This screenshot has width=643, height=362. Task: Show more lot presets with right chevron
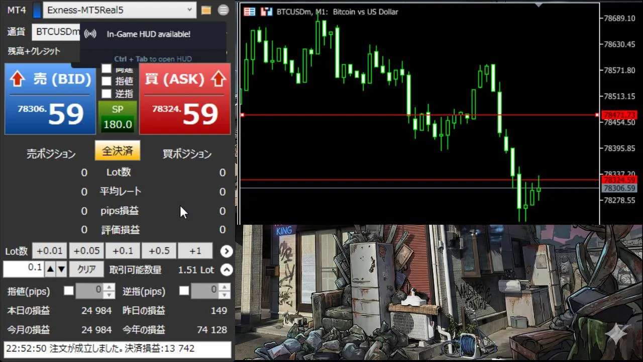tap(227, 251)
